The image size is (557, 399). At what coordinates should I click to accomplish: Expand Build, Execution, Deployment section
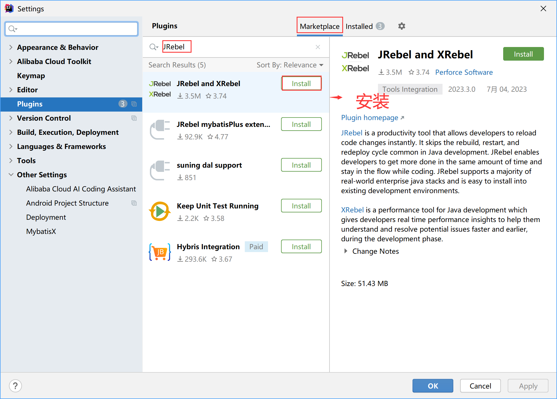pyautogui.click(x=11, y=132)
